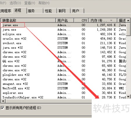Open the 帮助(H) menu
131x118 pixels.
[x=44, y=3]
